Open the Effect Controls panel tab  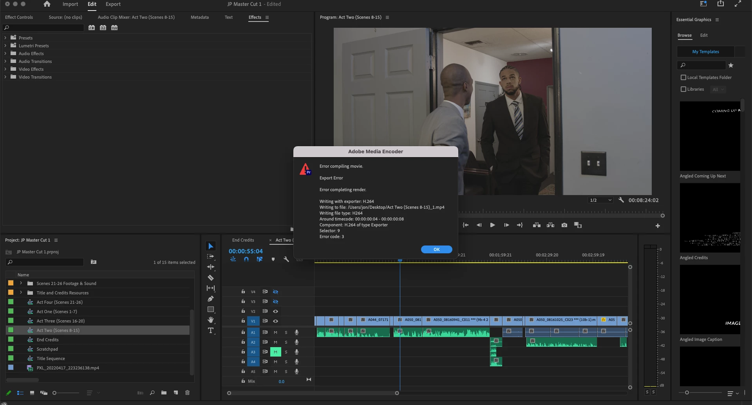tap(19, 17)
